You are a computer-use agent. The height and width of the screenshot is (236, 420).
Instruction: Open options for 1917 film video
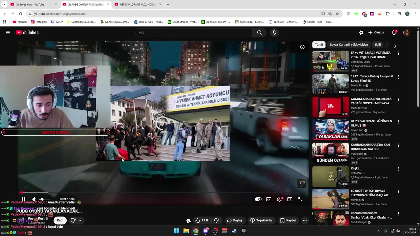click(x=399, y=77)
